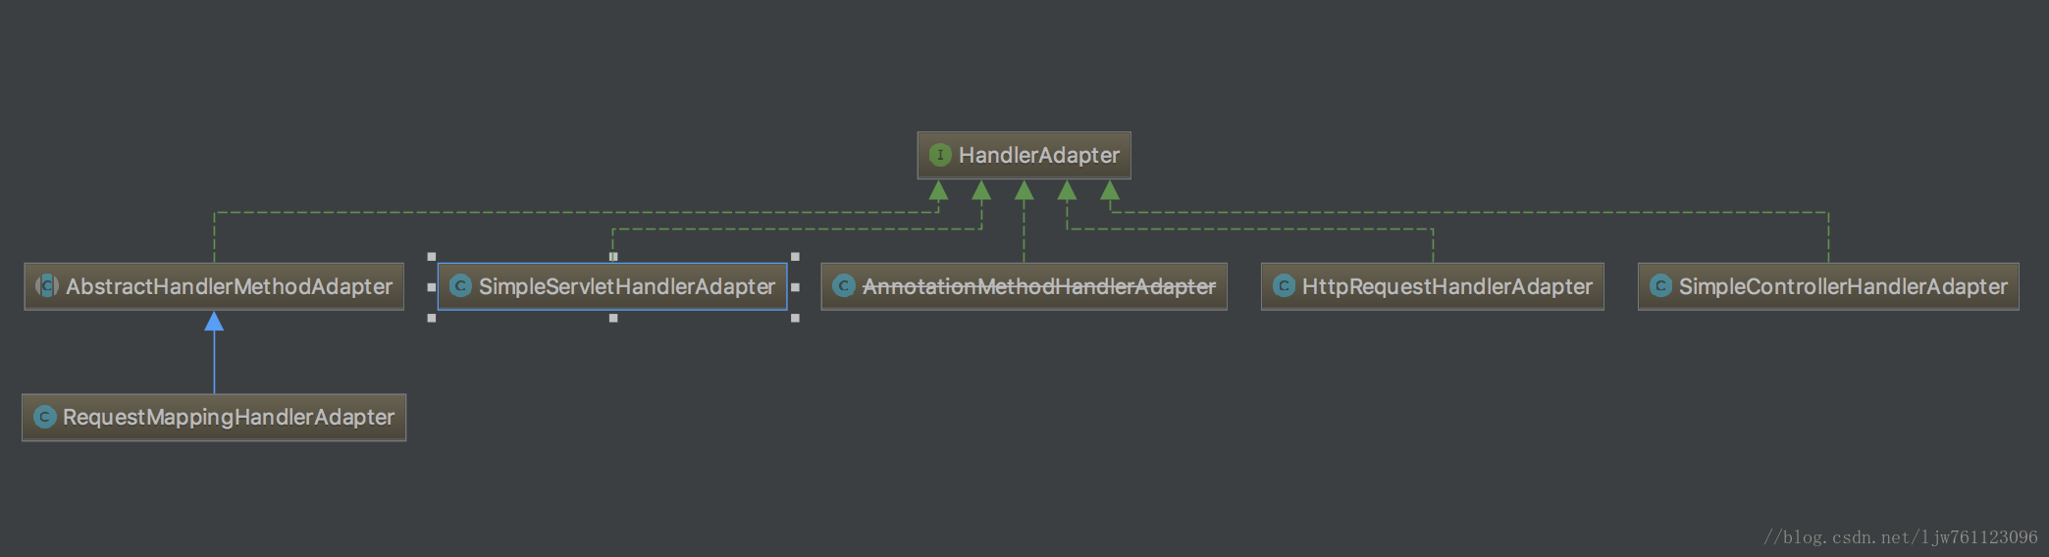Screen dimensions: 2049x557
Task: Select the SimpleServletHandlerAdapter class node
Action: (x=612, y=286)
